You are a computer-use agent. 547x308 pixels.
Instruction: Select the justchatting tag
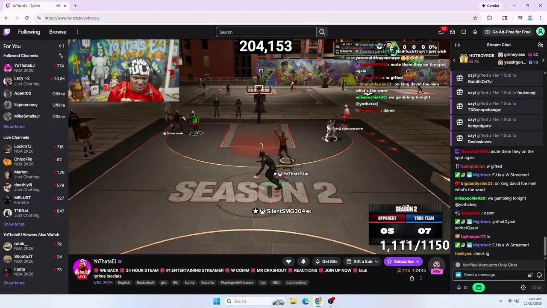(297, 283)
